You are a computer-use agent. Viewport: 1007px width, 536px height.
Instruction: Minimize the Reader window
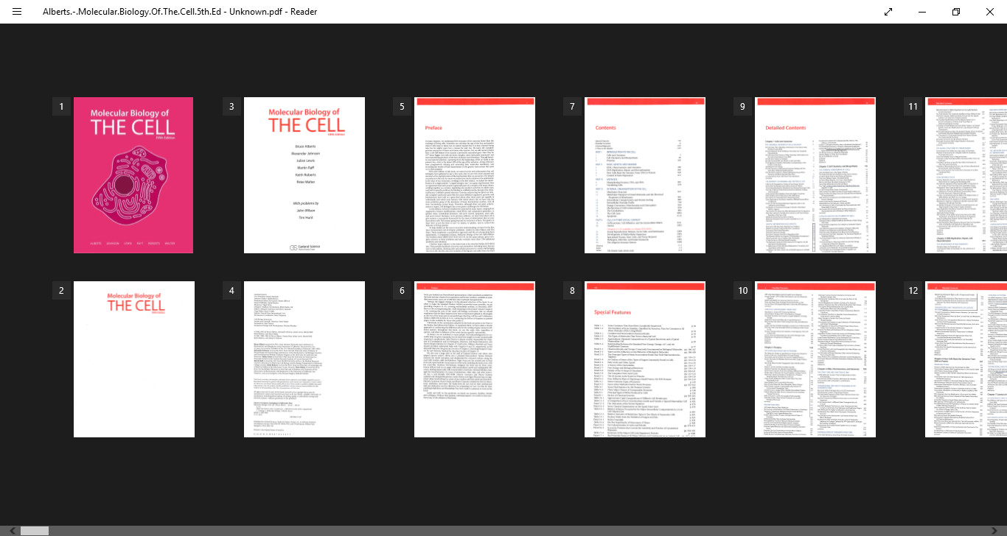[x=922, y=12]
